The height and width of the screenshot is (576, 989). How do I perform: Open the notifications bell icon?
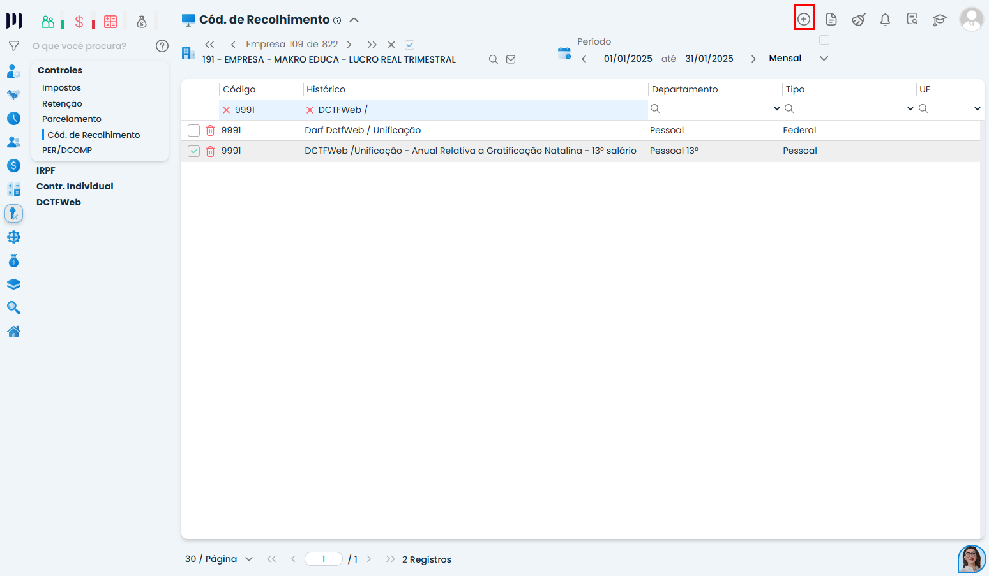click(x=885, y=20)
